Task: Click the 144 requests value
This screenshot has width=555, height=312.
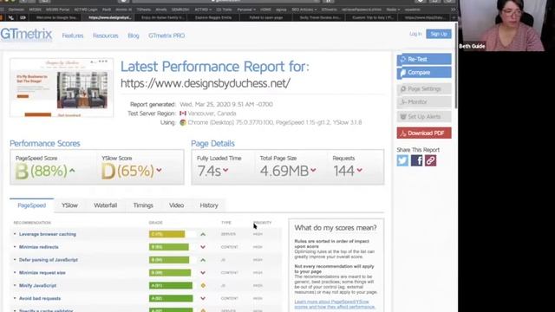Action: 343,172
